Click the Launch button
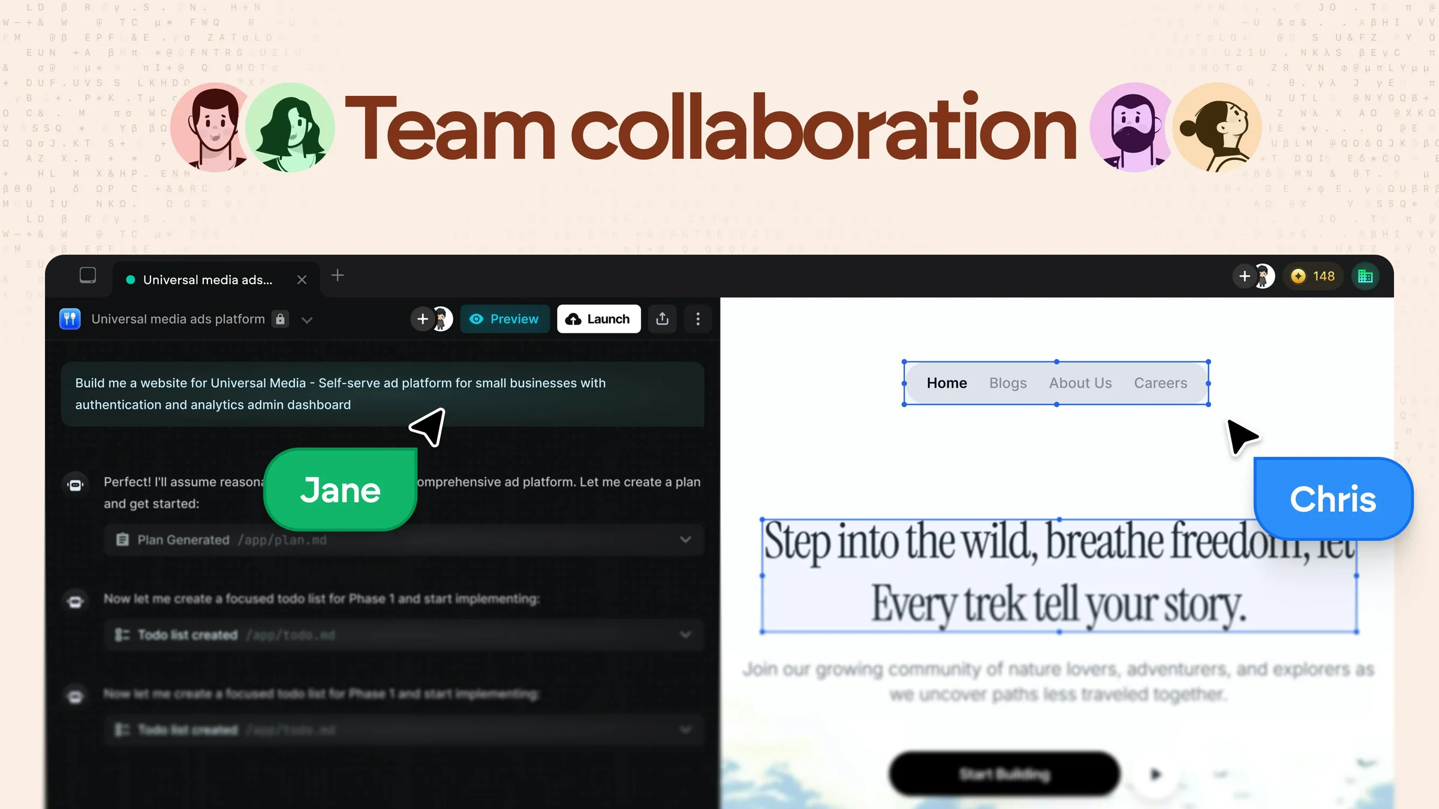 598,319
